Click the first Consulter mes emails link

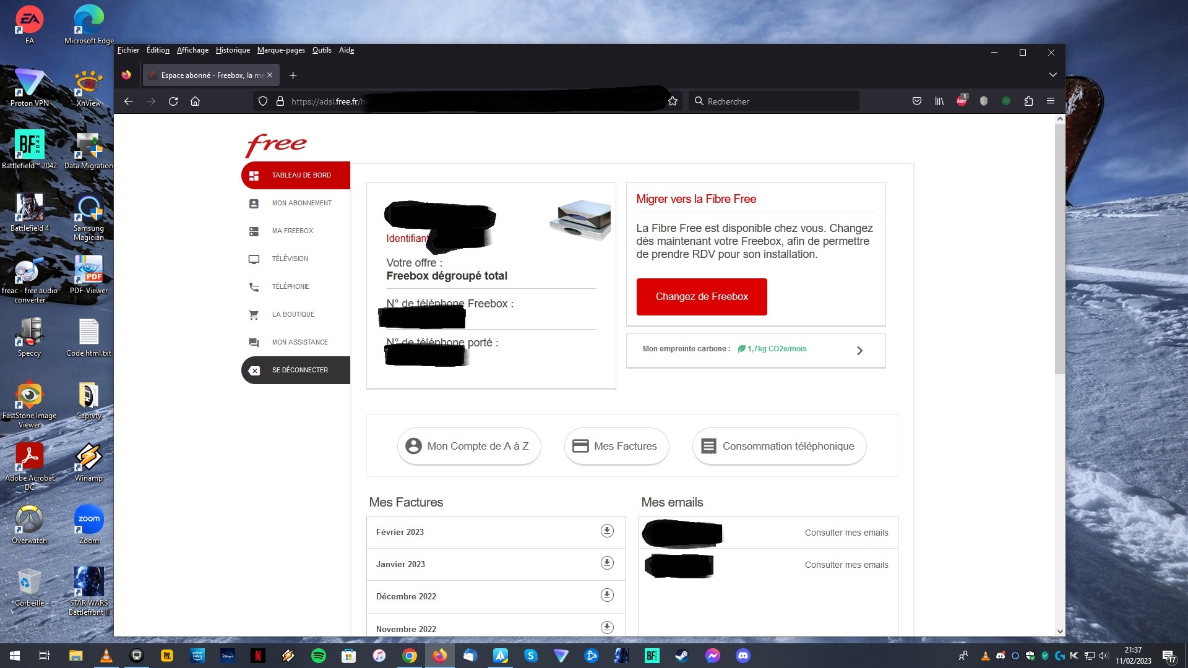point(846,533)
